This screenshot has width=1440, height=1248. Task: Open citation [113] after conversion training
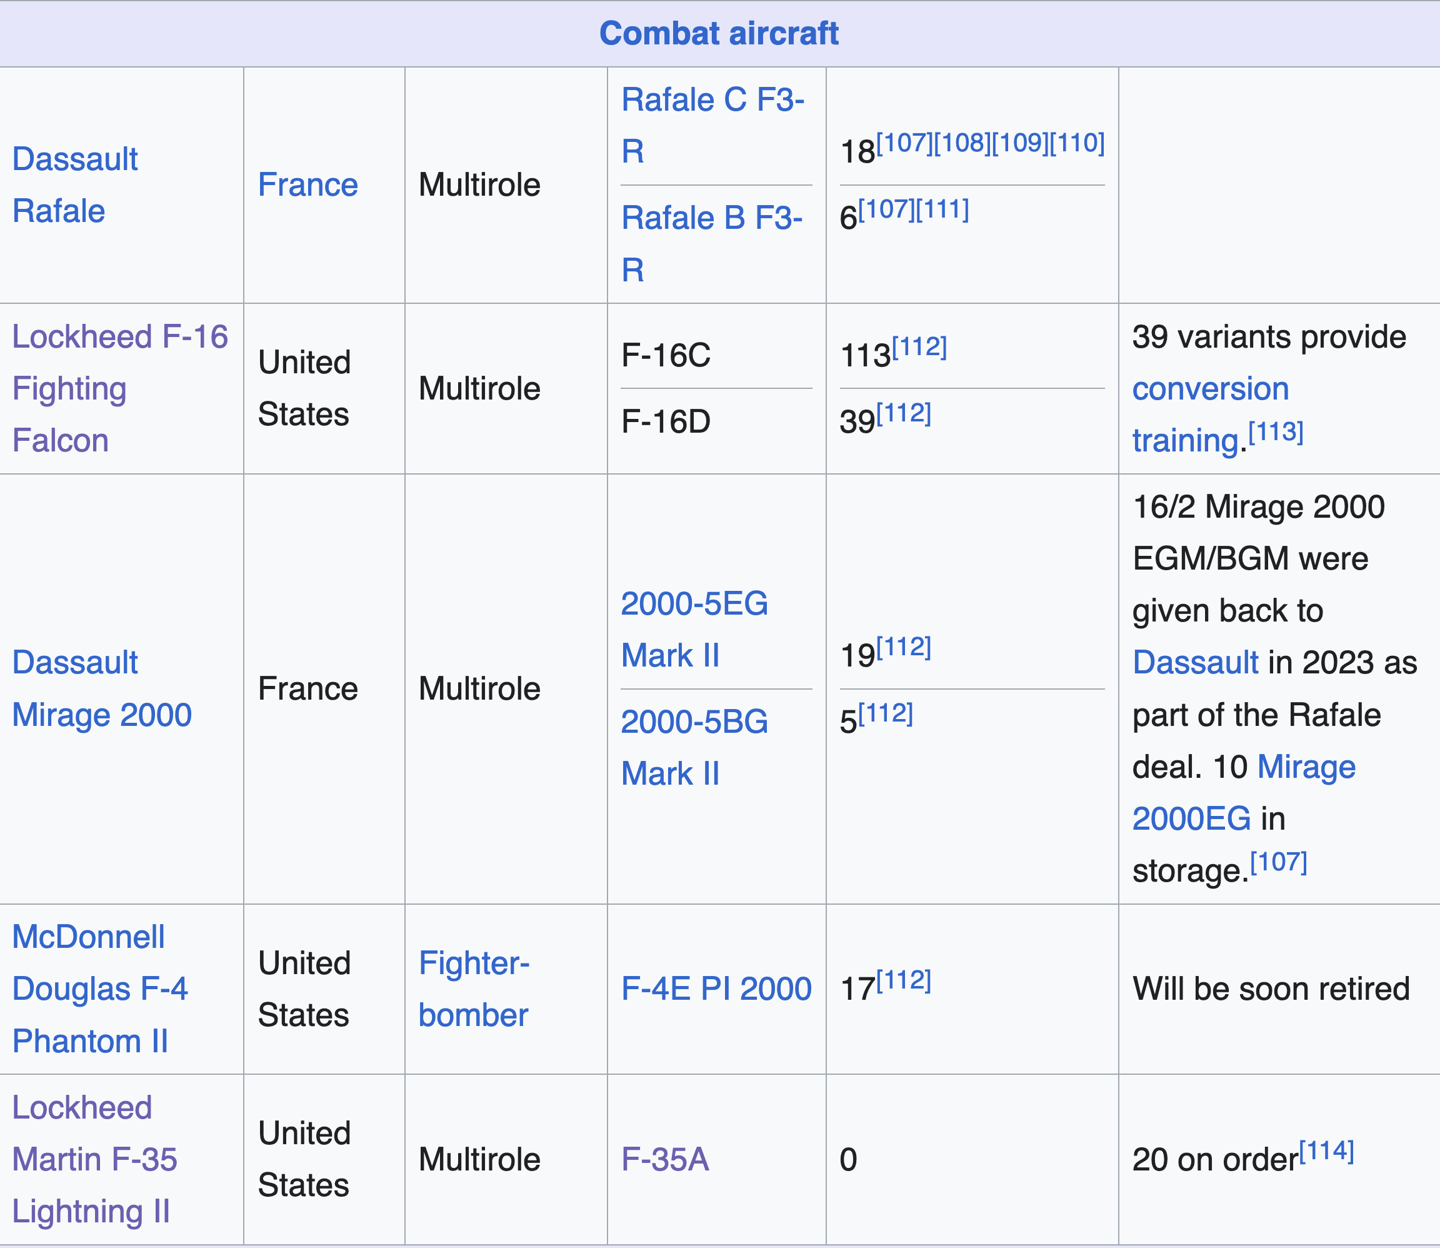[x=1276, y=433]
